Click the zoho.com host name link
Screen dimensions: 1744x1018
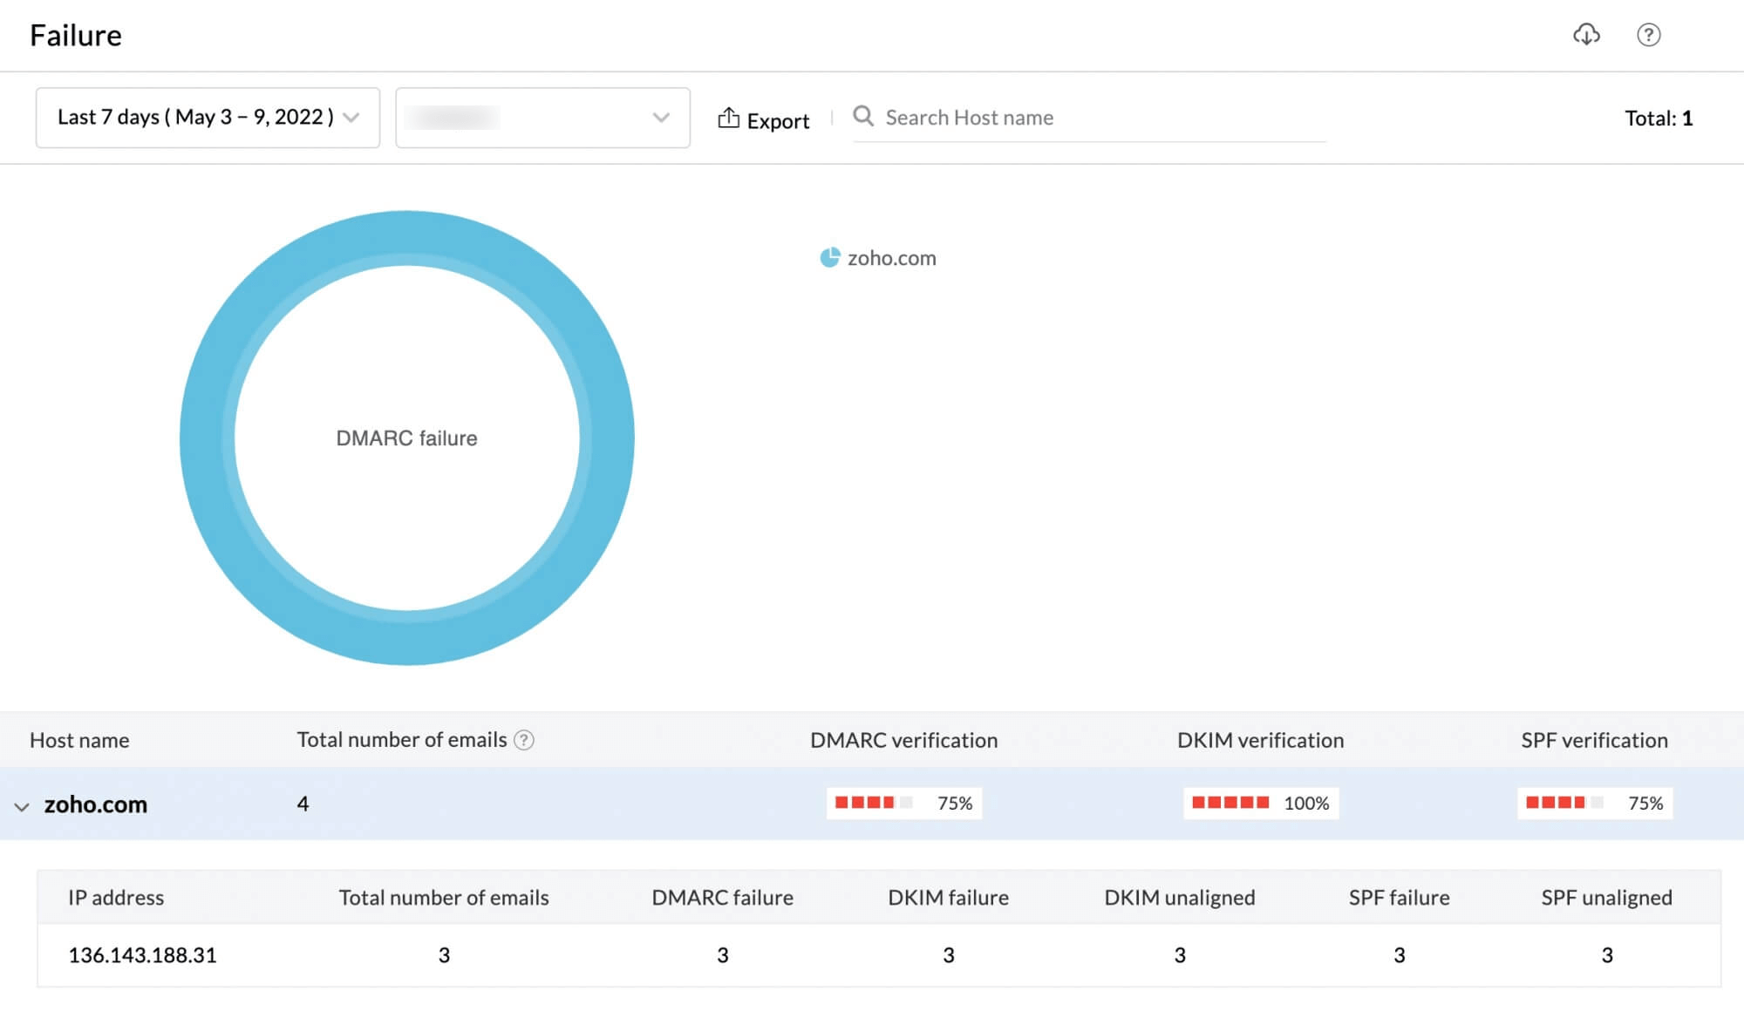pyautogui.click(x=96, y=802)
